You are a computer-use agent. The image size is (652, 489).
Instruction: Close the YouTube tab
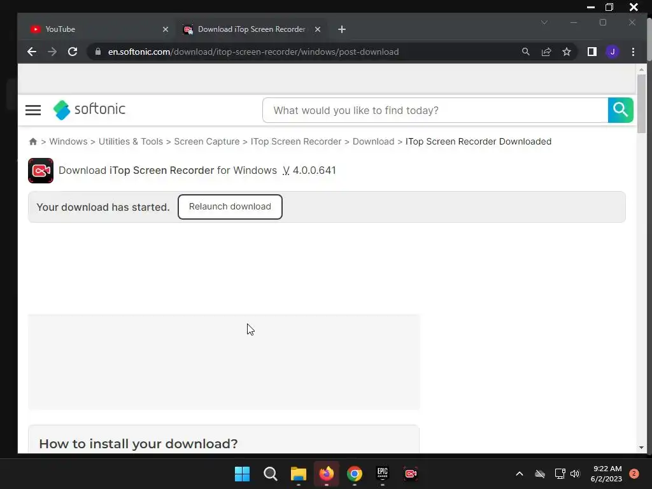click(166, 29)
